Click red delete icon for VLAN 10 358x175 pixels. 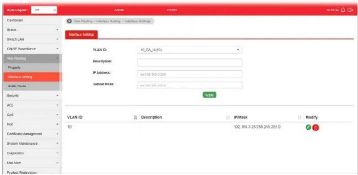(x=315, y=128)
